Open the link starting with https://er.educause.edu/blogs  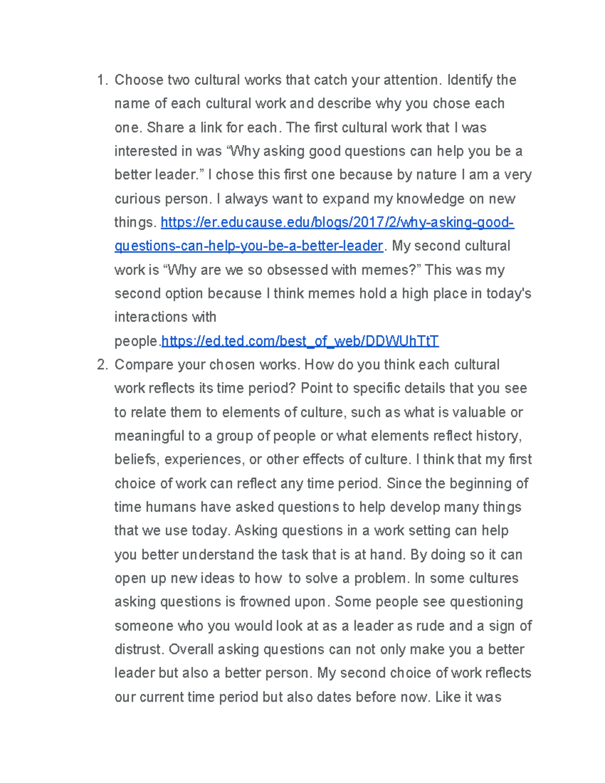337,222
